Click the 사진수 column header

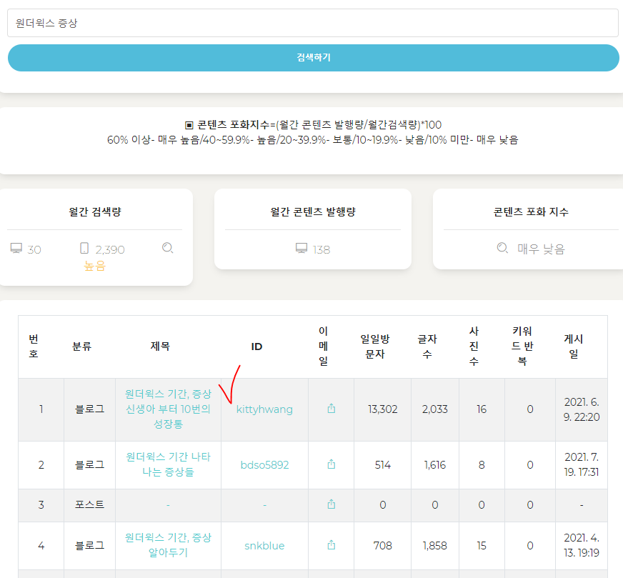(x=474, y=346)
